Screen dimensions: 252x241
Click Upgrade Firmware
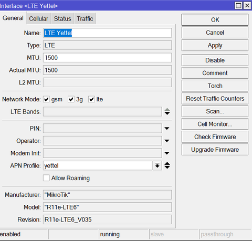pyautogui.click(x=215, y=150)
